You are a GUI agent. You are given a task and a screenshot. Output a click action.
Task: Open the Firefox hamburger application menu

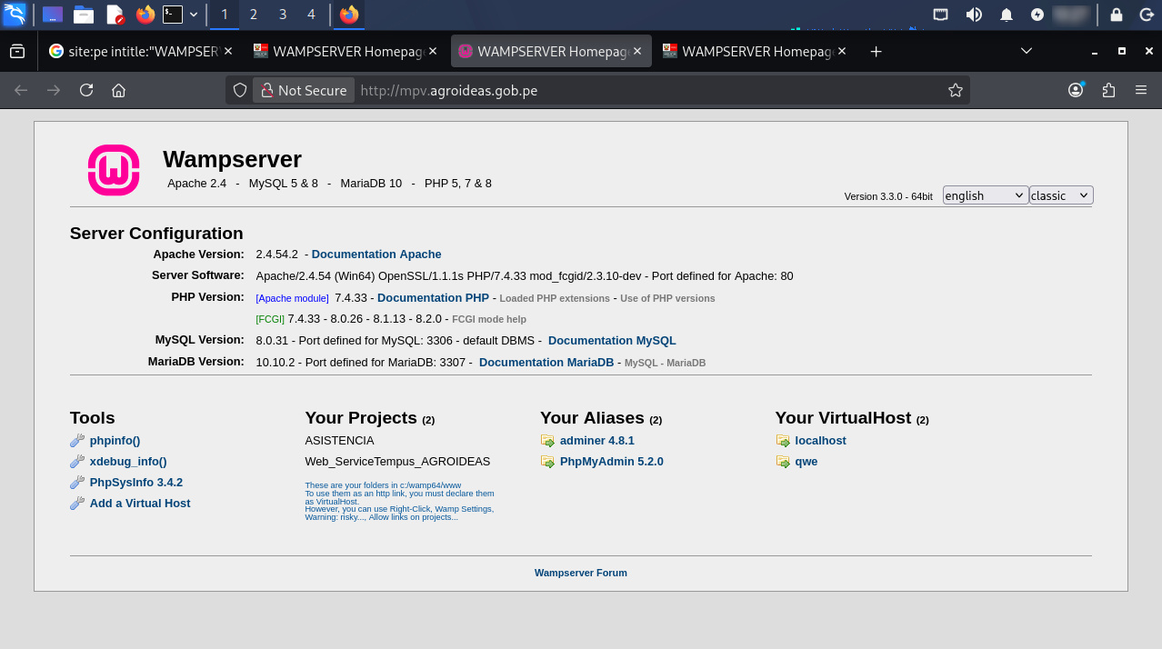(1141, 90)
